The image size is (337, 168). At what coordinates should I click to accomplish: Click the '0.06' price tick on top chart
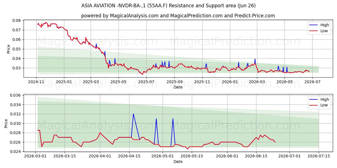coord(17,39)
